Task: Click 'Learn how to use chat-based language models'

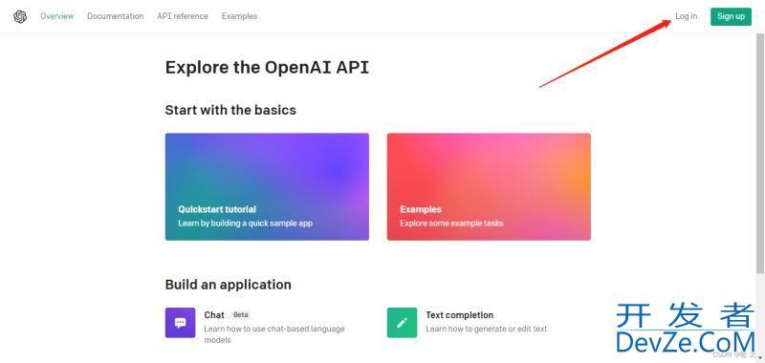Action: (274, 334)
